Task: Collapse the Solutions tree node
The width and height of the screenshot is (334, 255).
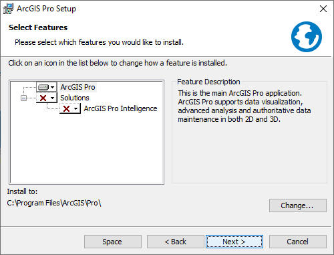Action: (x=23, y=98)
